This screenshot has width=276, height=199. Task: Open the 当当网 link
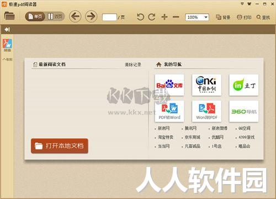click(163, 146)
